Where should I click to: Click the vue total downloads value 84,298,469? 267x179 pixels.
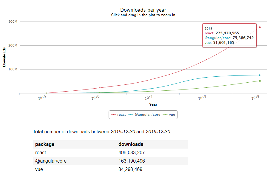pyautogui.click(x=130, y=169)
